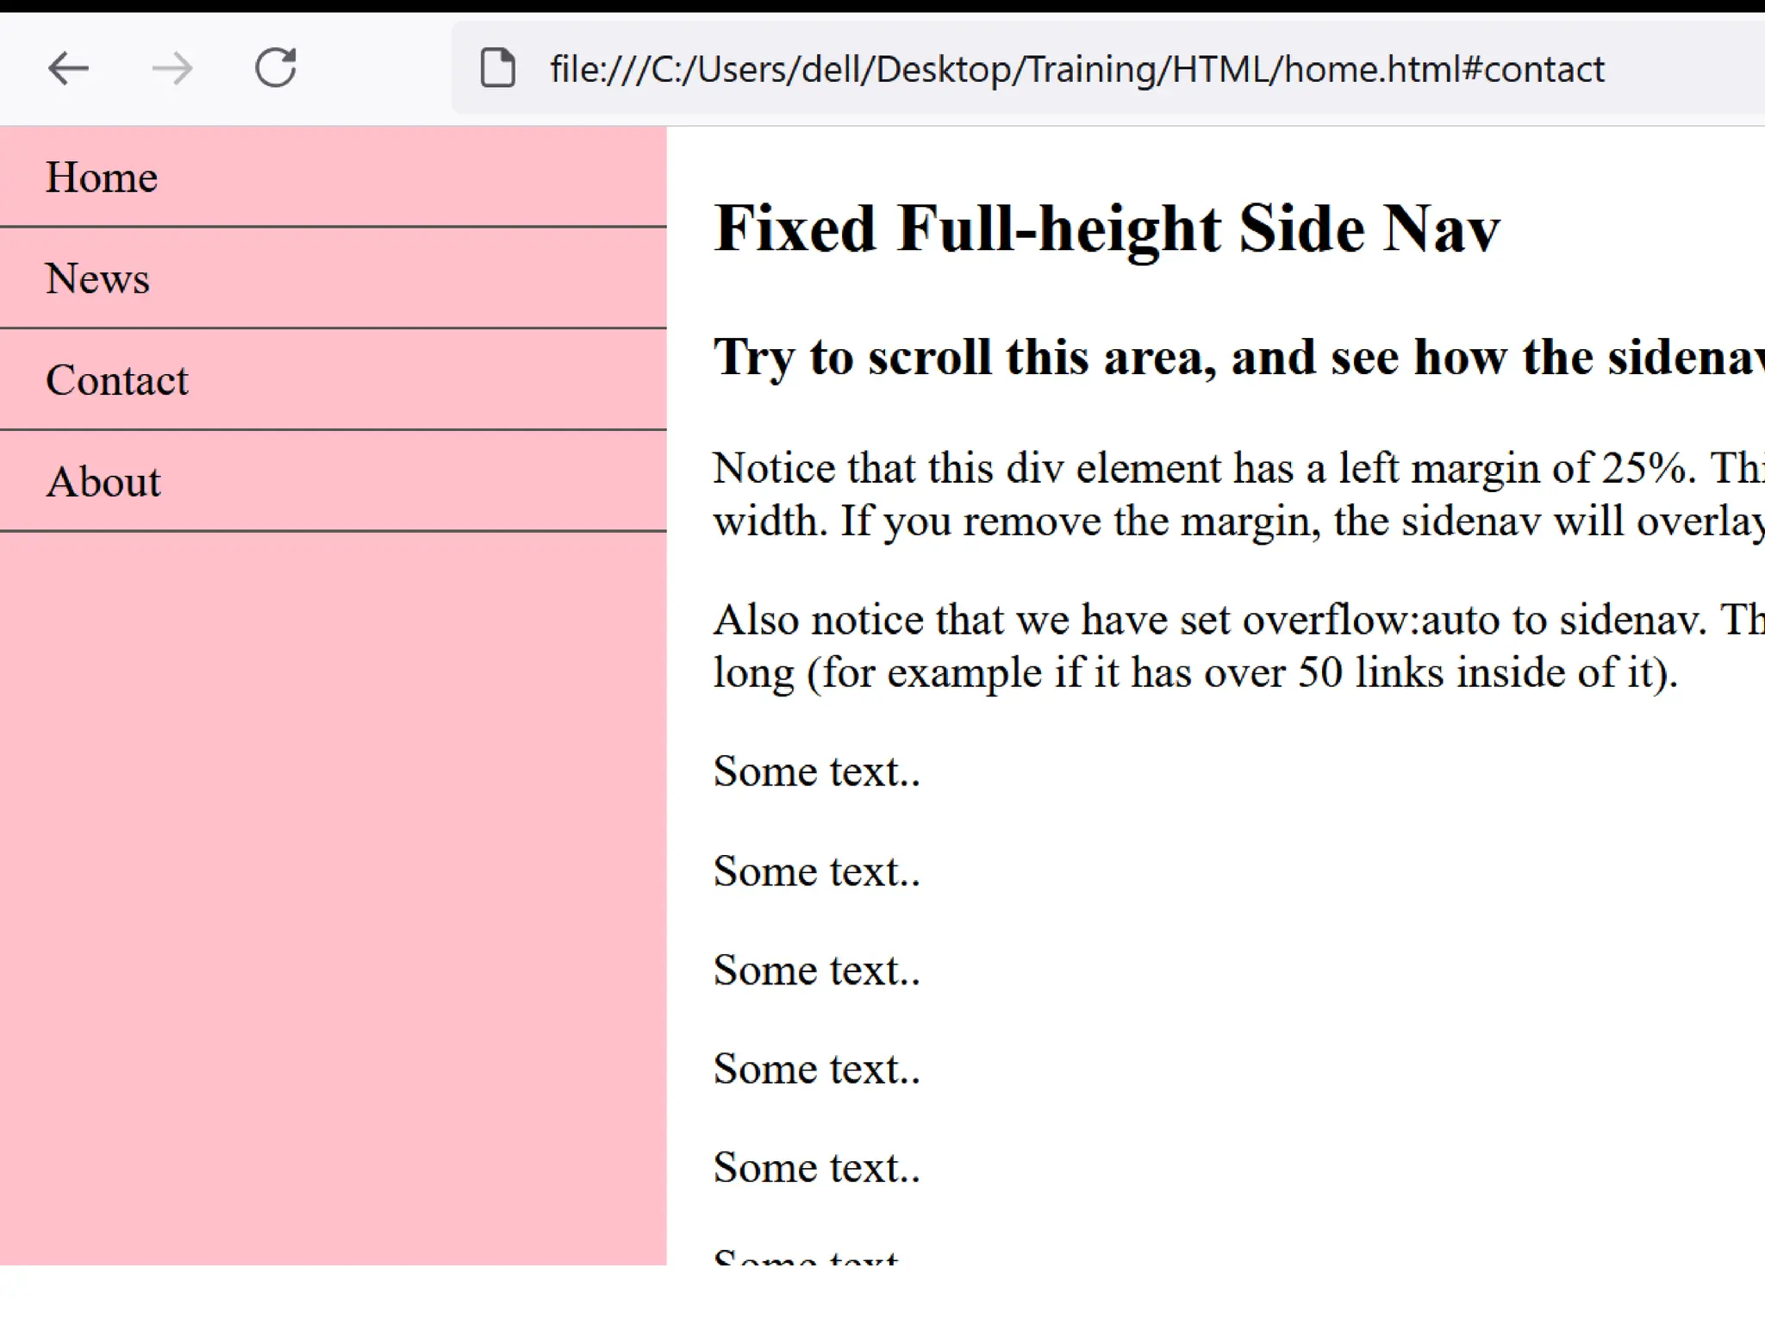1765x1324 pixels.
Task: Click the browser forward arrow
Action: click(x=172, y=68)
